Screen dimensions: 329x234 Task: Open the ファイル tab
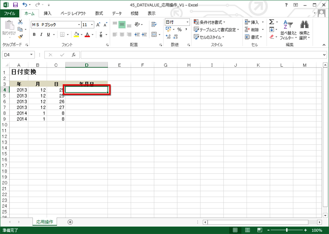pos(10,14)
